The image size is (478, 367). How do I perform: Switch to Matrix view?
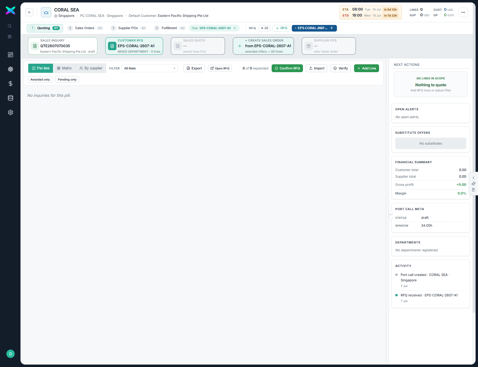coord(64,68)
